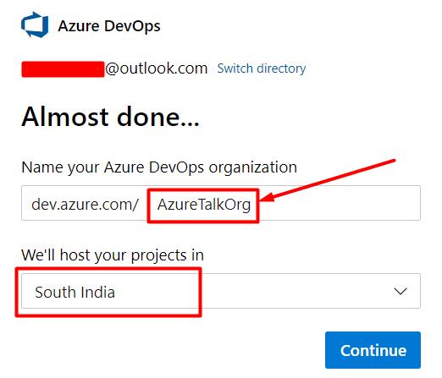Click the Name your Azure DevOps organization label
The height and width of the screenshot is (378, 442).
(x=159, y=167)
